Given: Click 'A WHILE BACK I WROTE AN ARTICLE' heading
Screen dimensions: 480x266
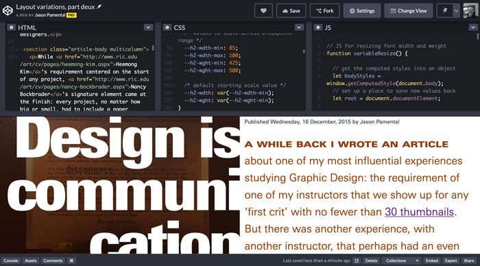Looking at the screenshot, I should click(x=346, y=144).
